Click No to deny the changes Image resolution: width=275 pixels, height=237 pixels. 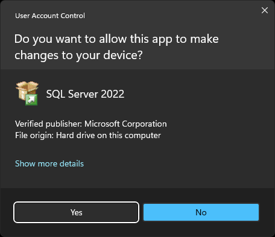tap(201, 212)
